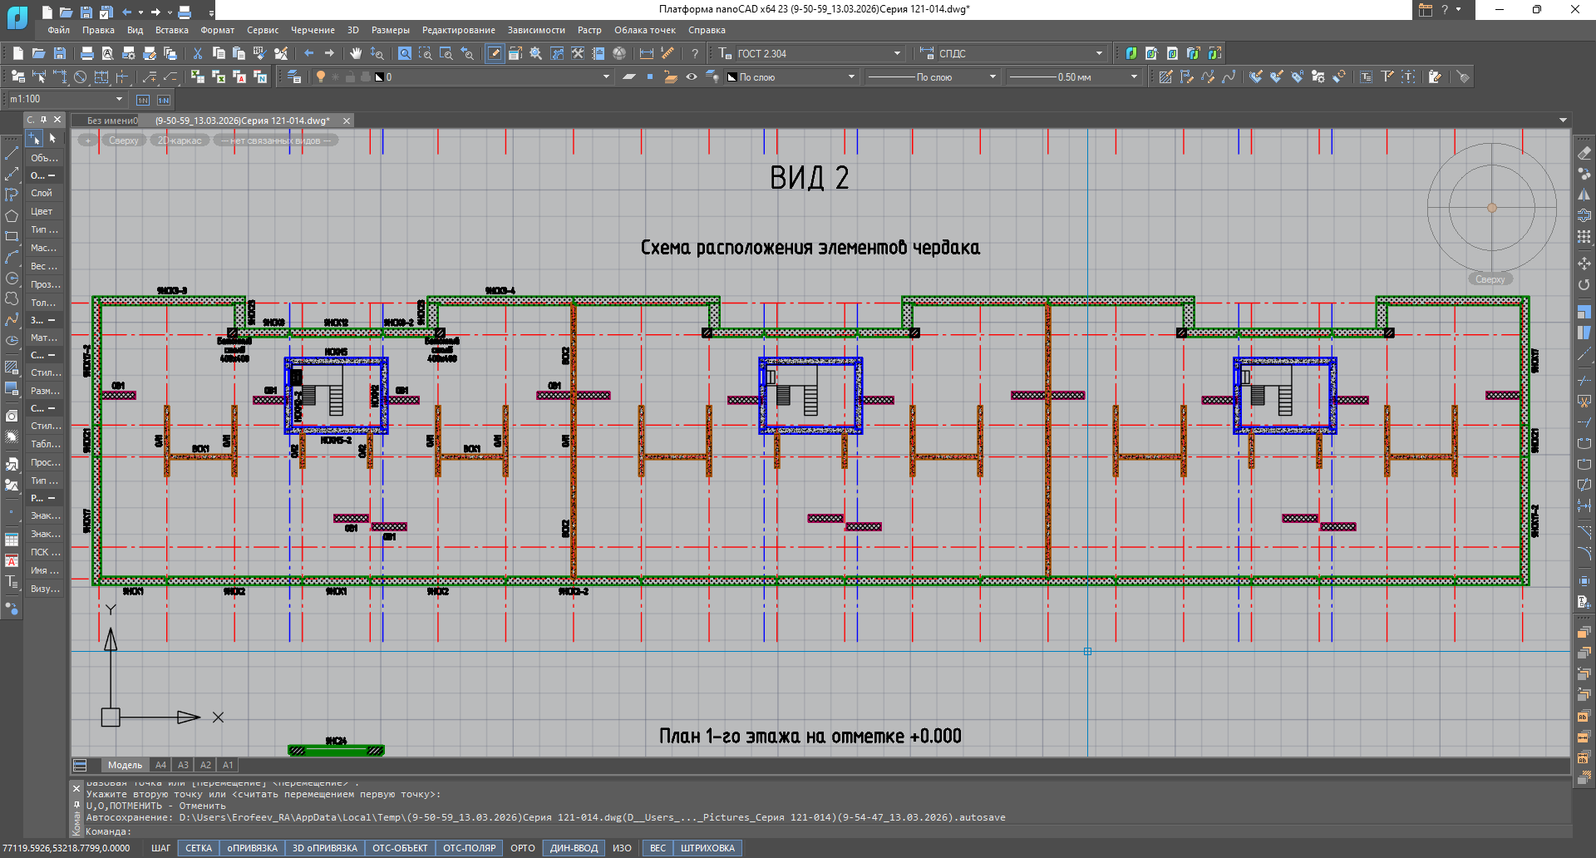
Task: Click the colour swatch beside 'По слою'
Action: click(x=732, y=77)
